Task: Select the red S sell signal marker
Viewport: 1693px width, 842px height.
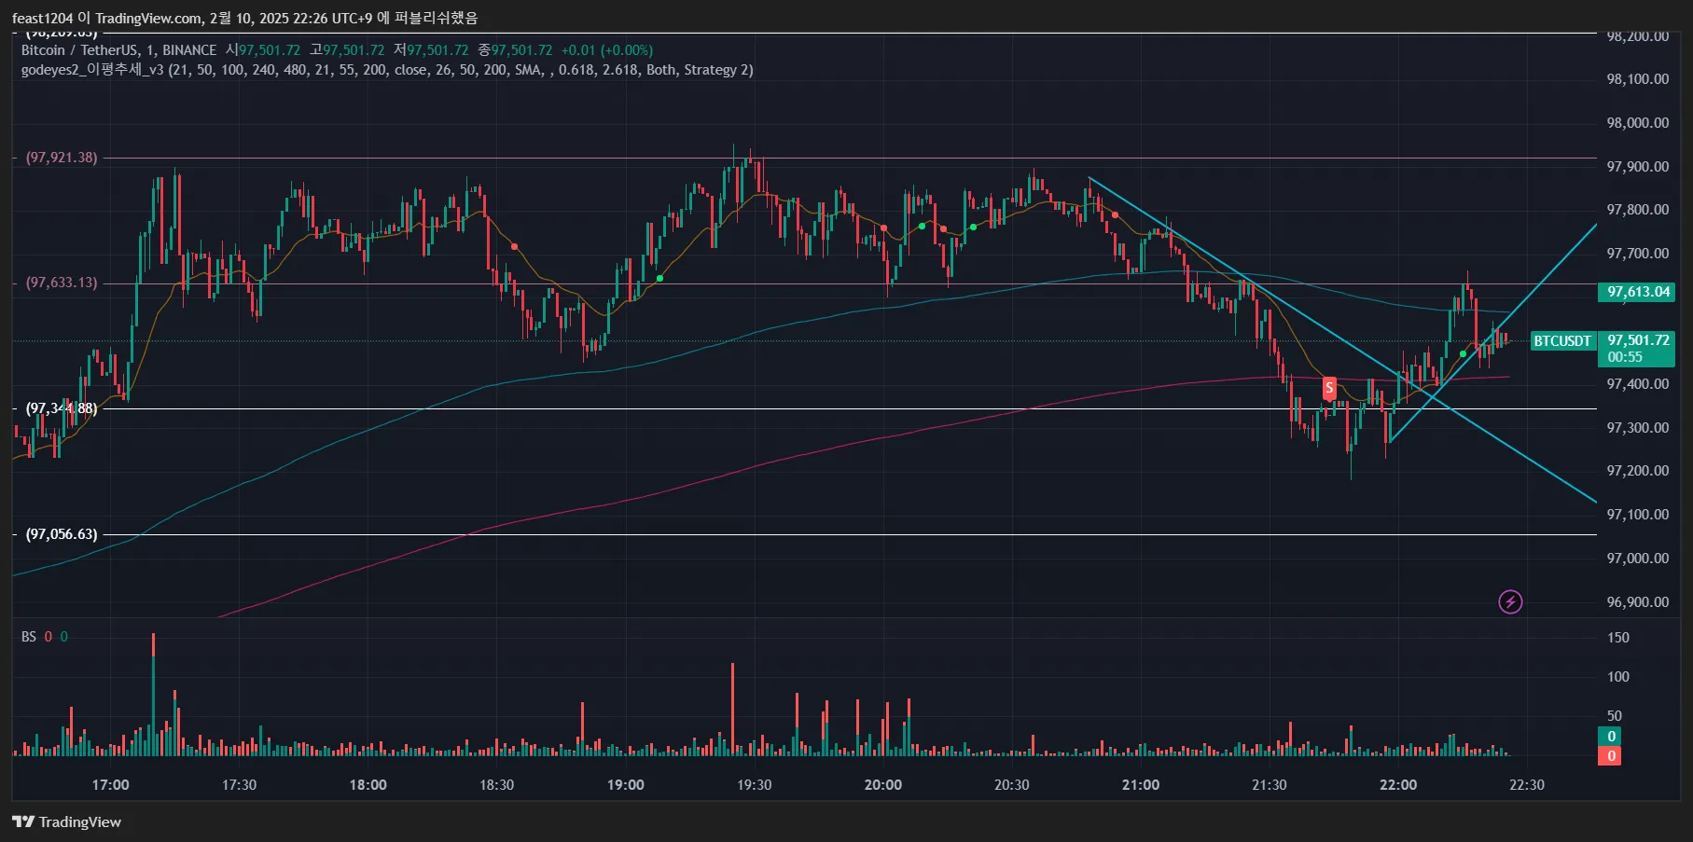Action: [x=1329, y=388]
